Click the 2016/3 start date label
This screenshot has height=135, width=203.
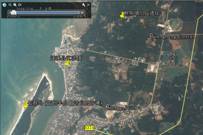pos(13,16)
